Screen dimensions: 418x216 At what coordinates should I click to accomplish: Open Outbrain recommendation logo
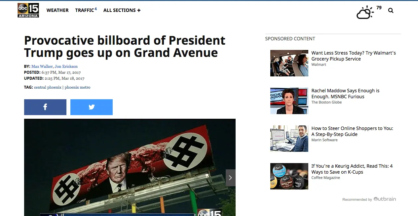[x=385, y=199]
